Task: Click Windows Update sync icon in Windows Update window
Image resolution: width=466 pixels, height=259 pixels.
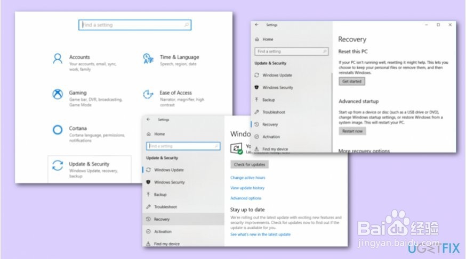Action: (x=149, y=170)
